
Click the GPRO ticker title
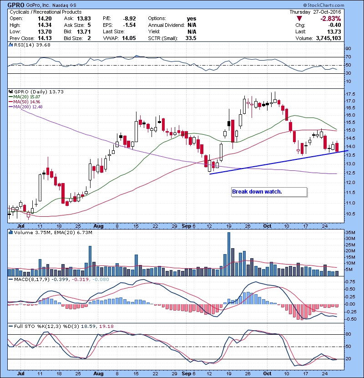(x=15, y=5)
